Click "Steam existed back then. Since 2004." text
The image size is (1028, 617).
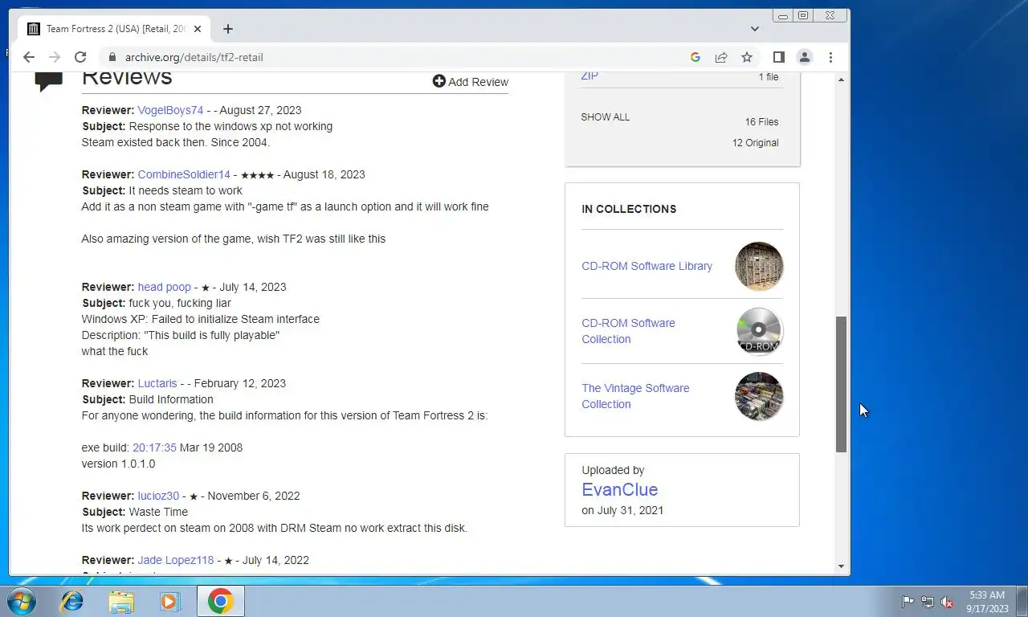pos(175,142)
